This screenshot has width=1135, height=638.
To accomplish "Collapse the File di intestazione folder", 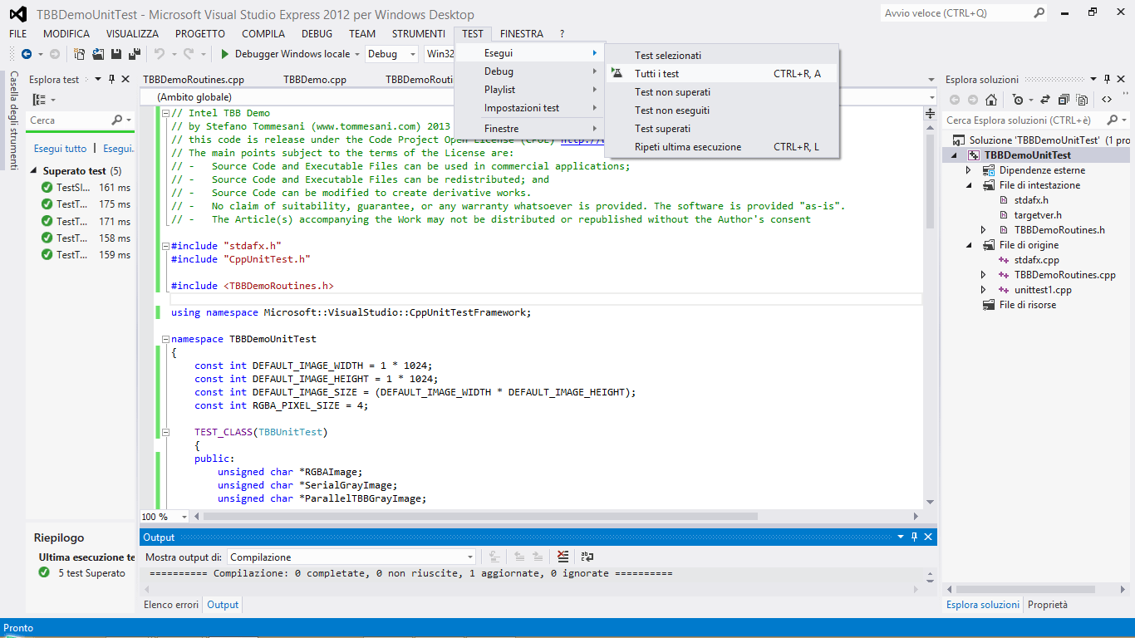I will 969,185.
